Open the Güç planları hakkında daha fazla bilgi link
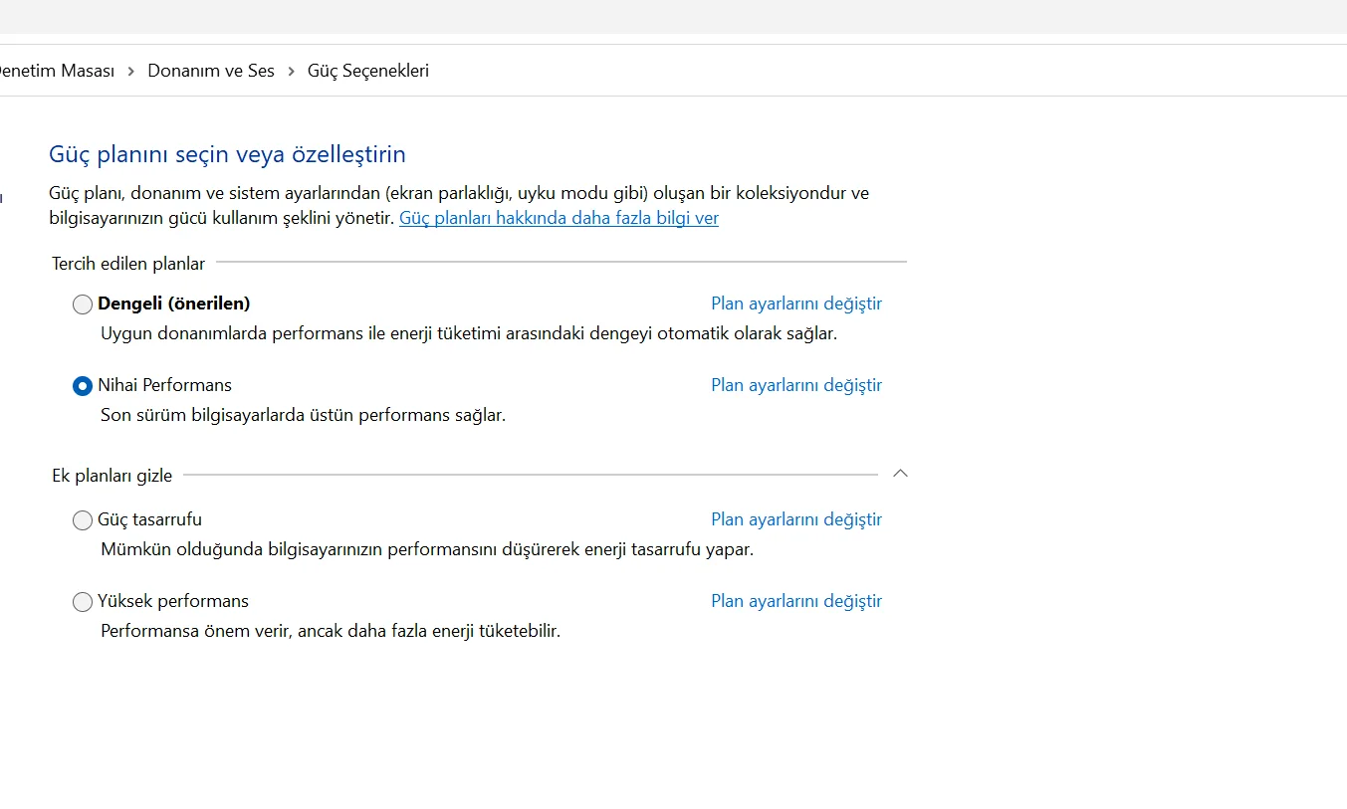 pyautogui.click(x=559, y=218)
